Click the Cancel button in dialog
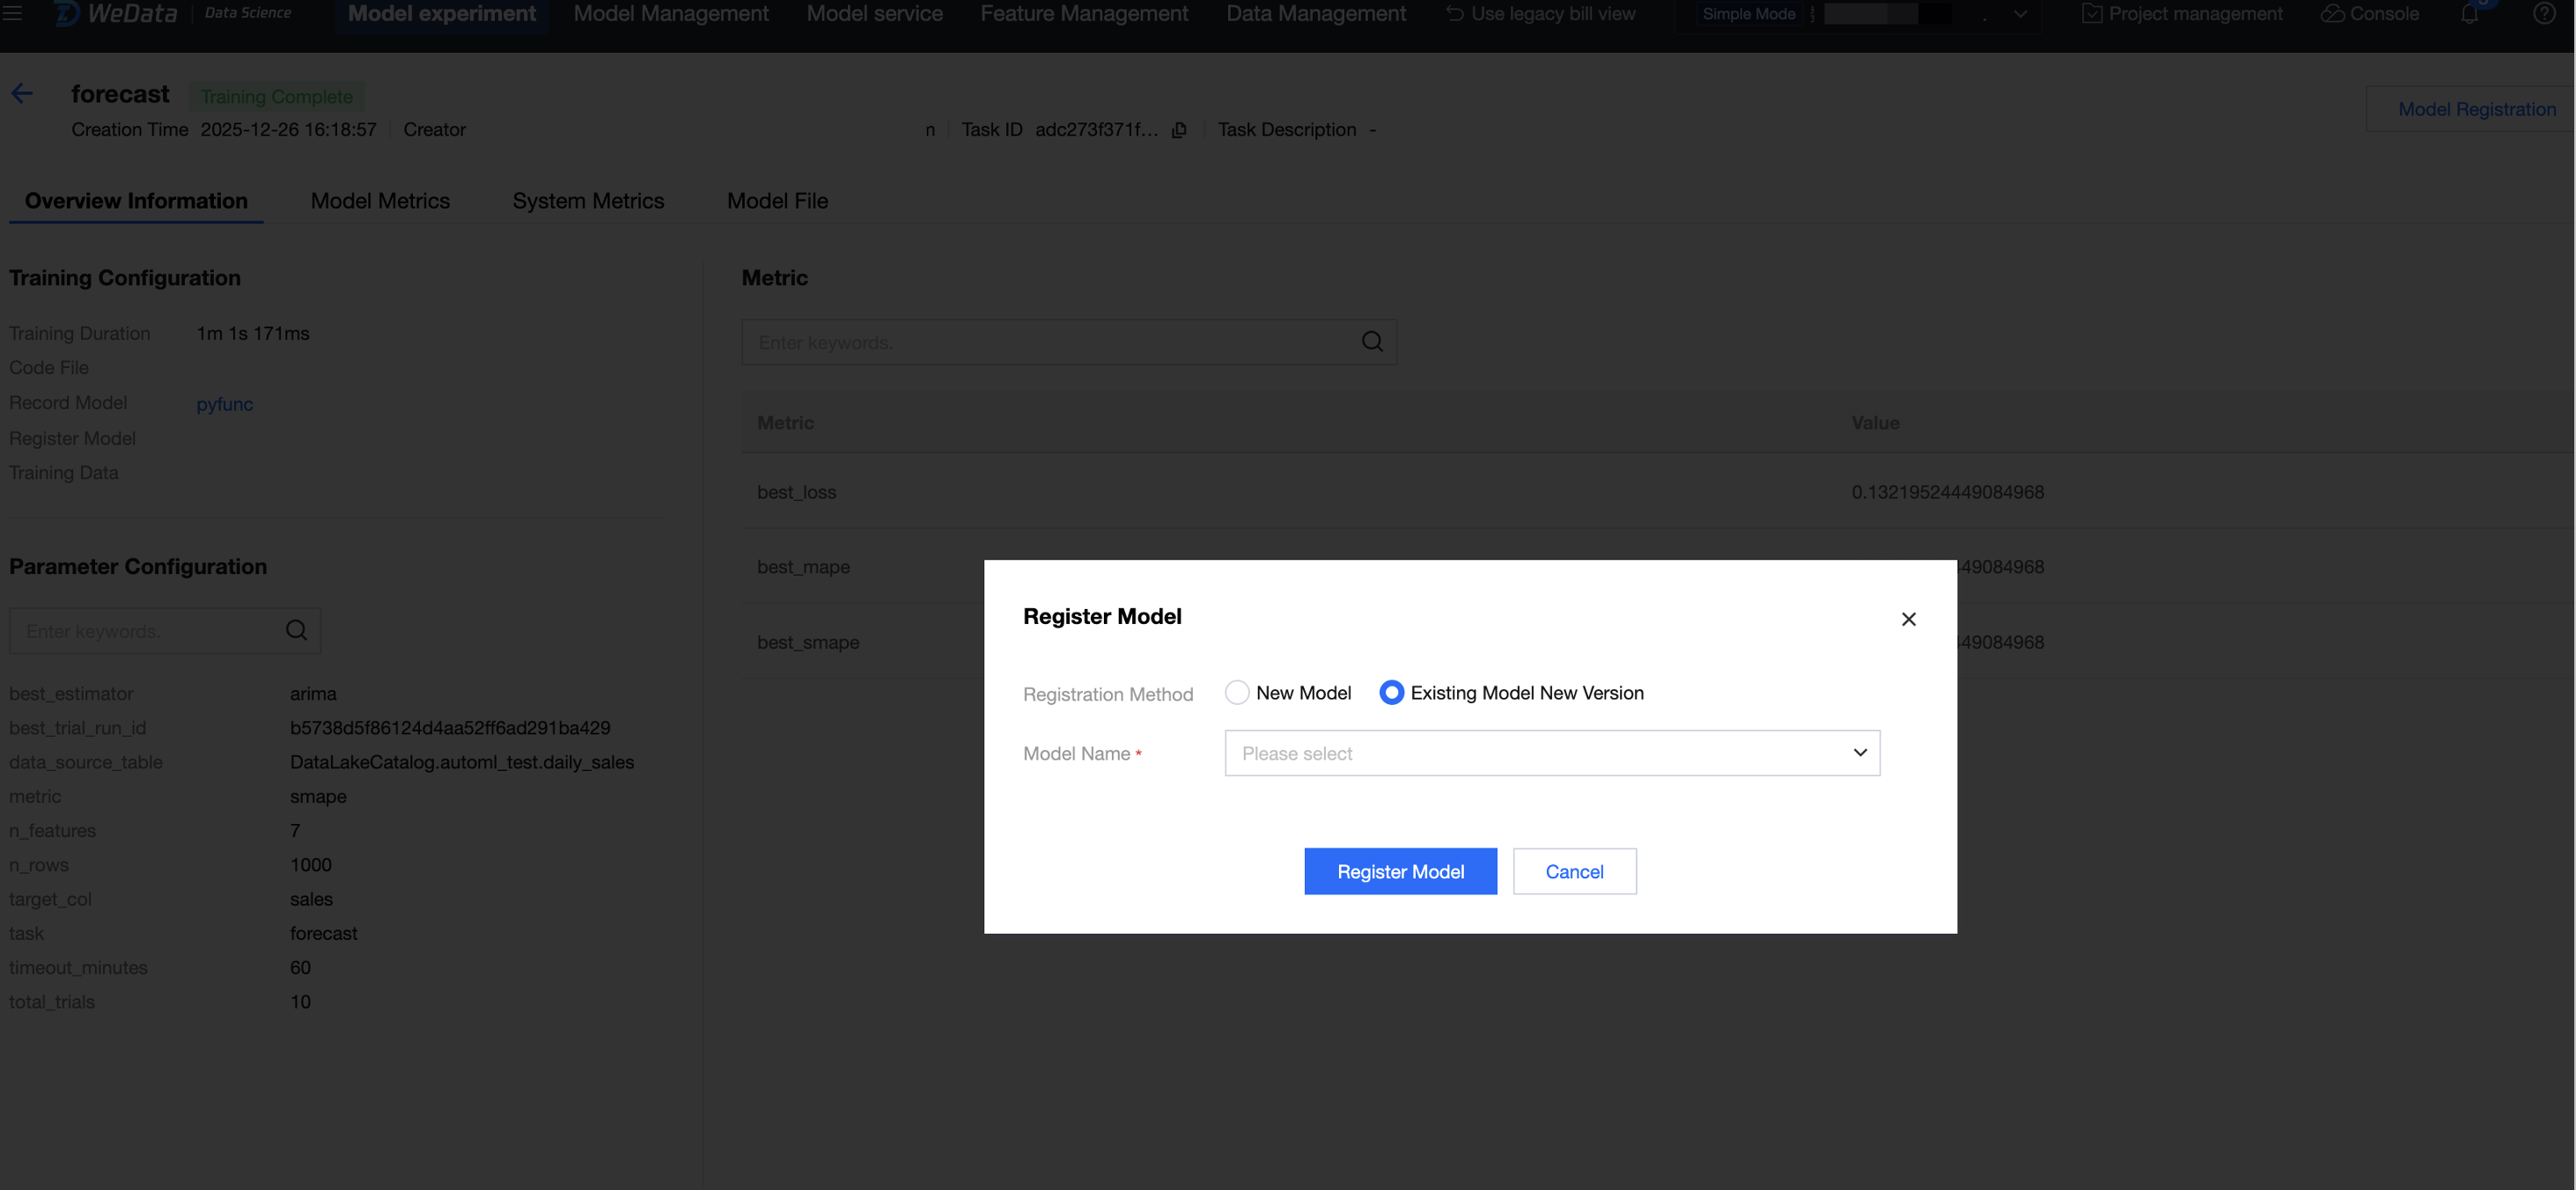2576x1190 pixels. coord(1574,871)
